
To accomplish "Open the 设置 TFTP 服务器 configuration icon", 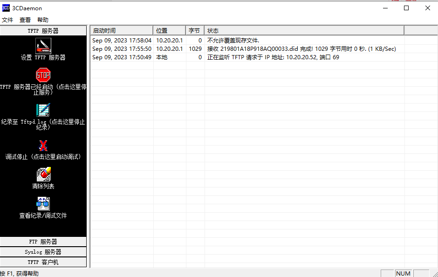I will point(43,46).
